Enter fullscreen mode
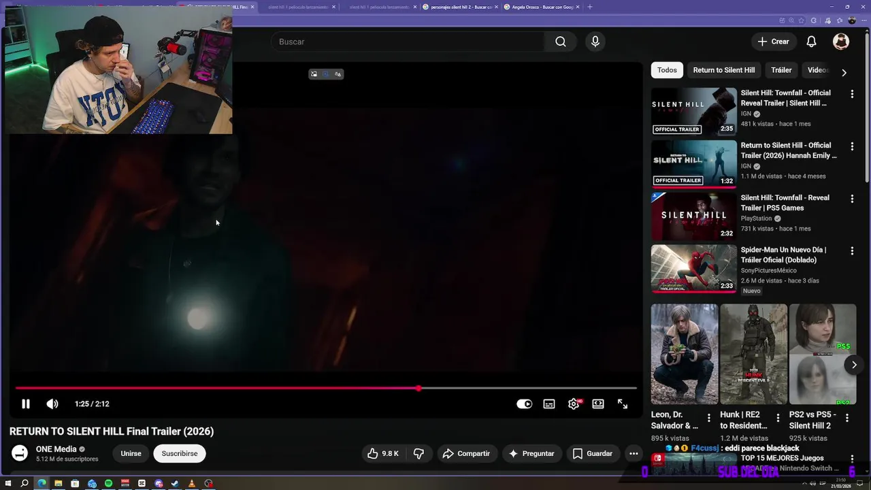871x490 pixels. tap(623, 404)
